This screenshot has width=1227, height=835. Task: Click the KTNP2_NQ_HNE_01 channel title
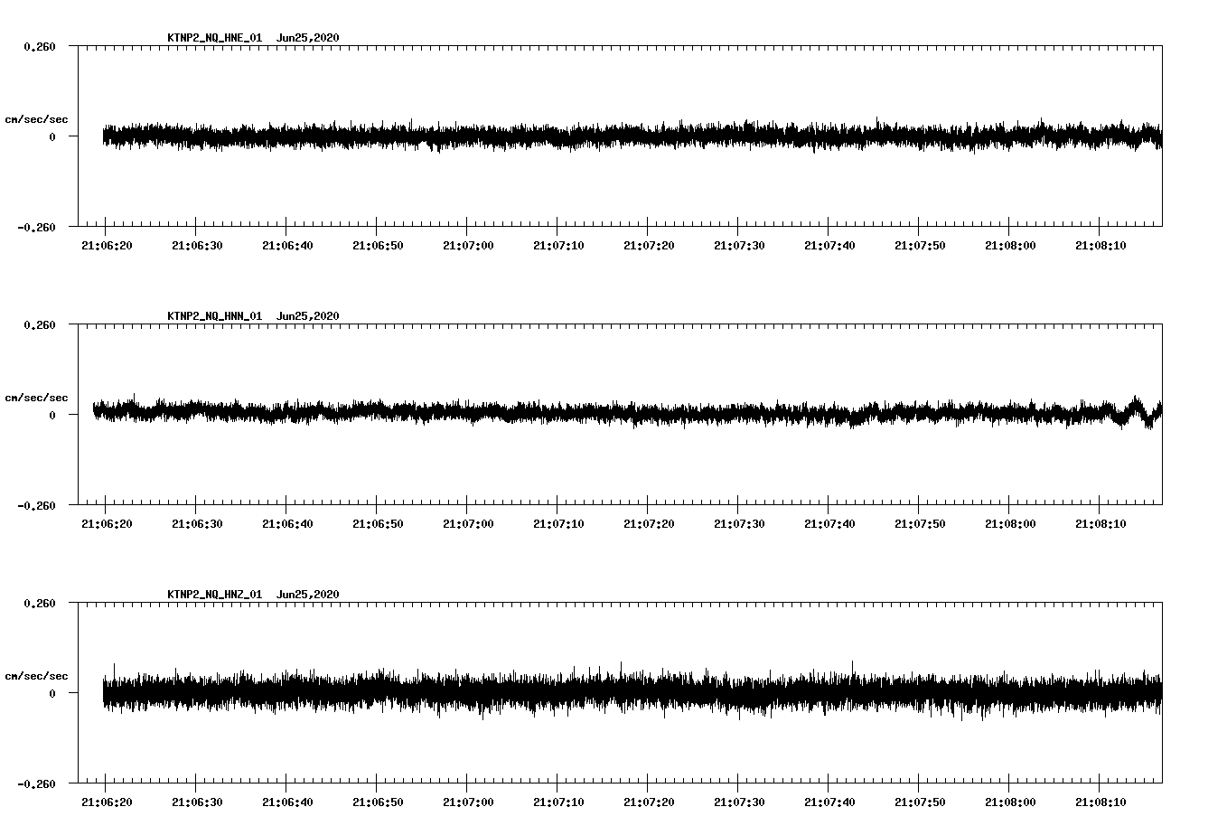click(x=215, y=38)
